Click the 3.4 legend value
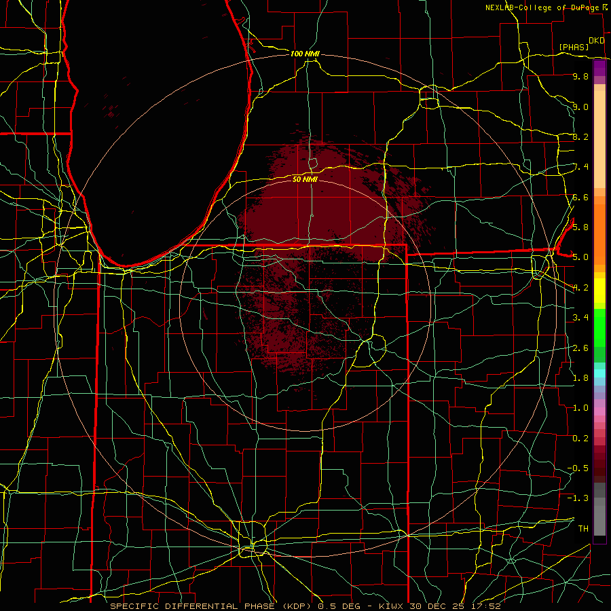611x611 pixels. click(x=580, y=318)
